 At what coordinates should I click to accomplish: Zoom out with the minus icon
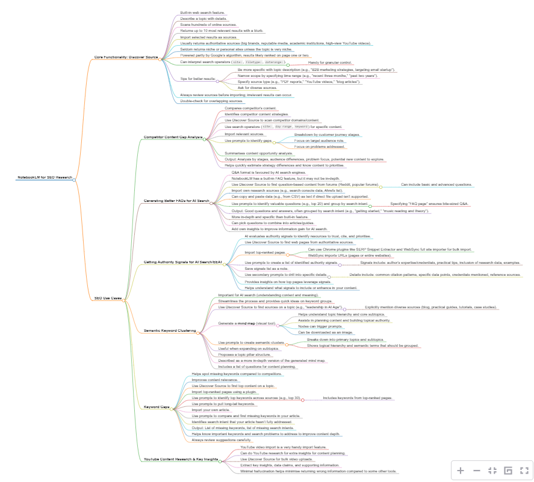tap(476, 471)
